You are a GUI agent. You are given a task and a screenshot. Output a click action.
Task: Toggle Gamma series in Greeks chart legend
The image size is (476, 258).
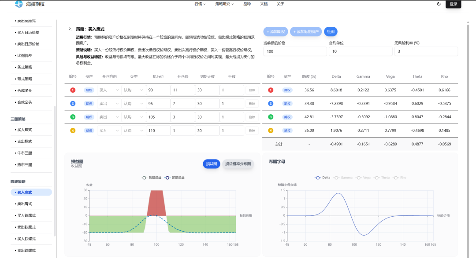343,178
